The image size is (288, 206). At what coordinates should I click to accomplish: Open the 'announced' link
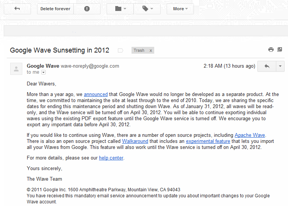[x=96, y=94]
